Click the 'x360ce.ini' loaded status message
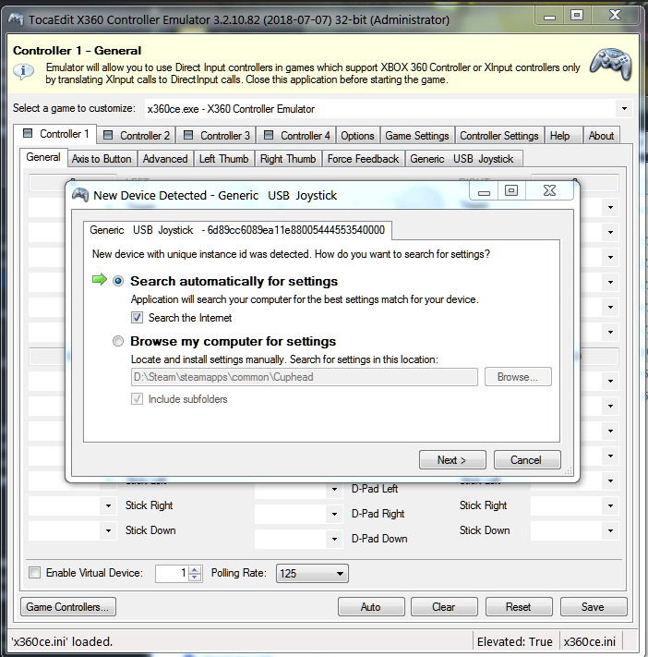The image size is (648, 657). pyautogui.click(x=62, y=641)
